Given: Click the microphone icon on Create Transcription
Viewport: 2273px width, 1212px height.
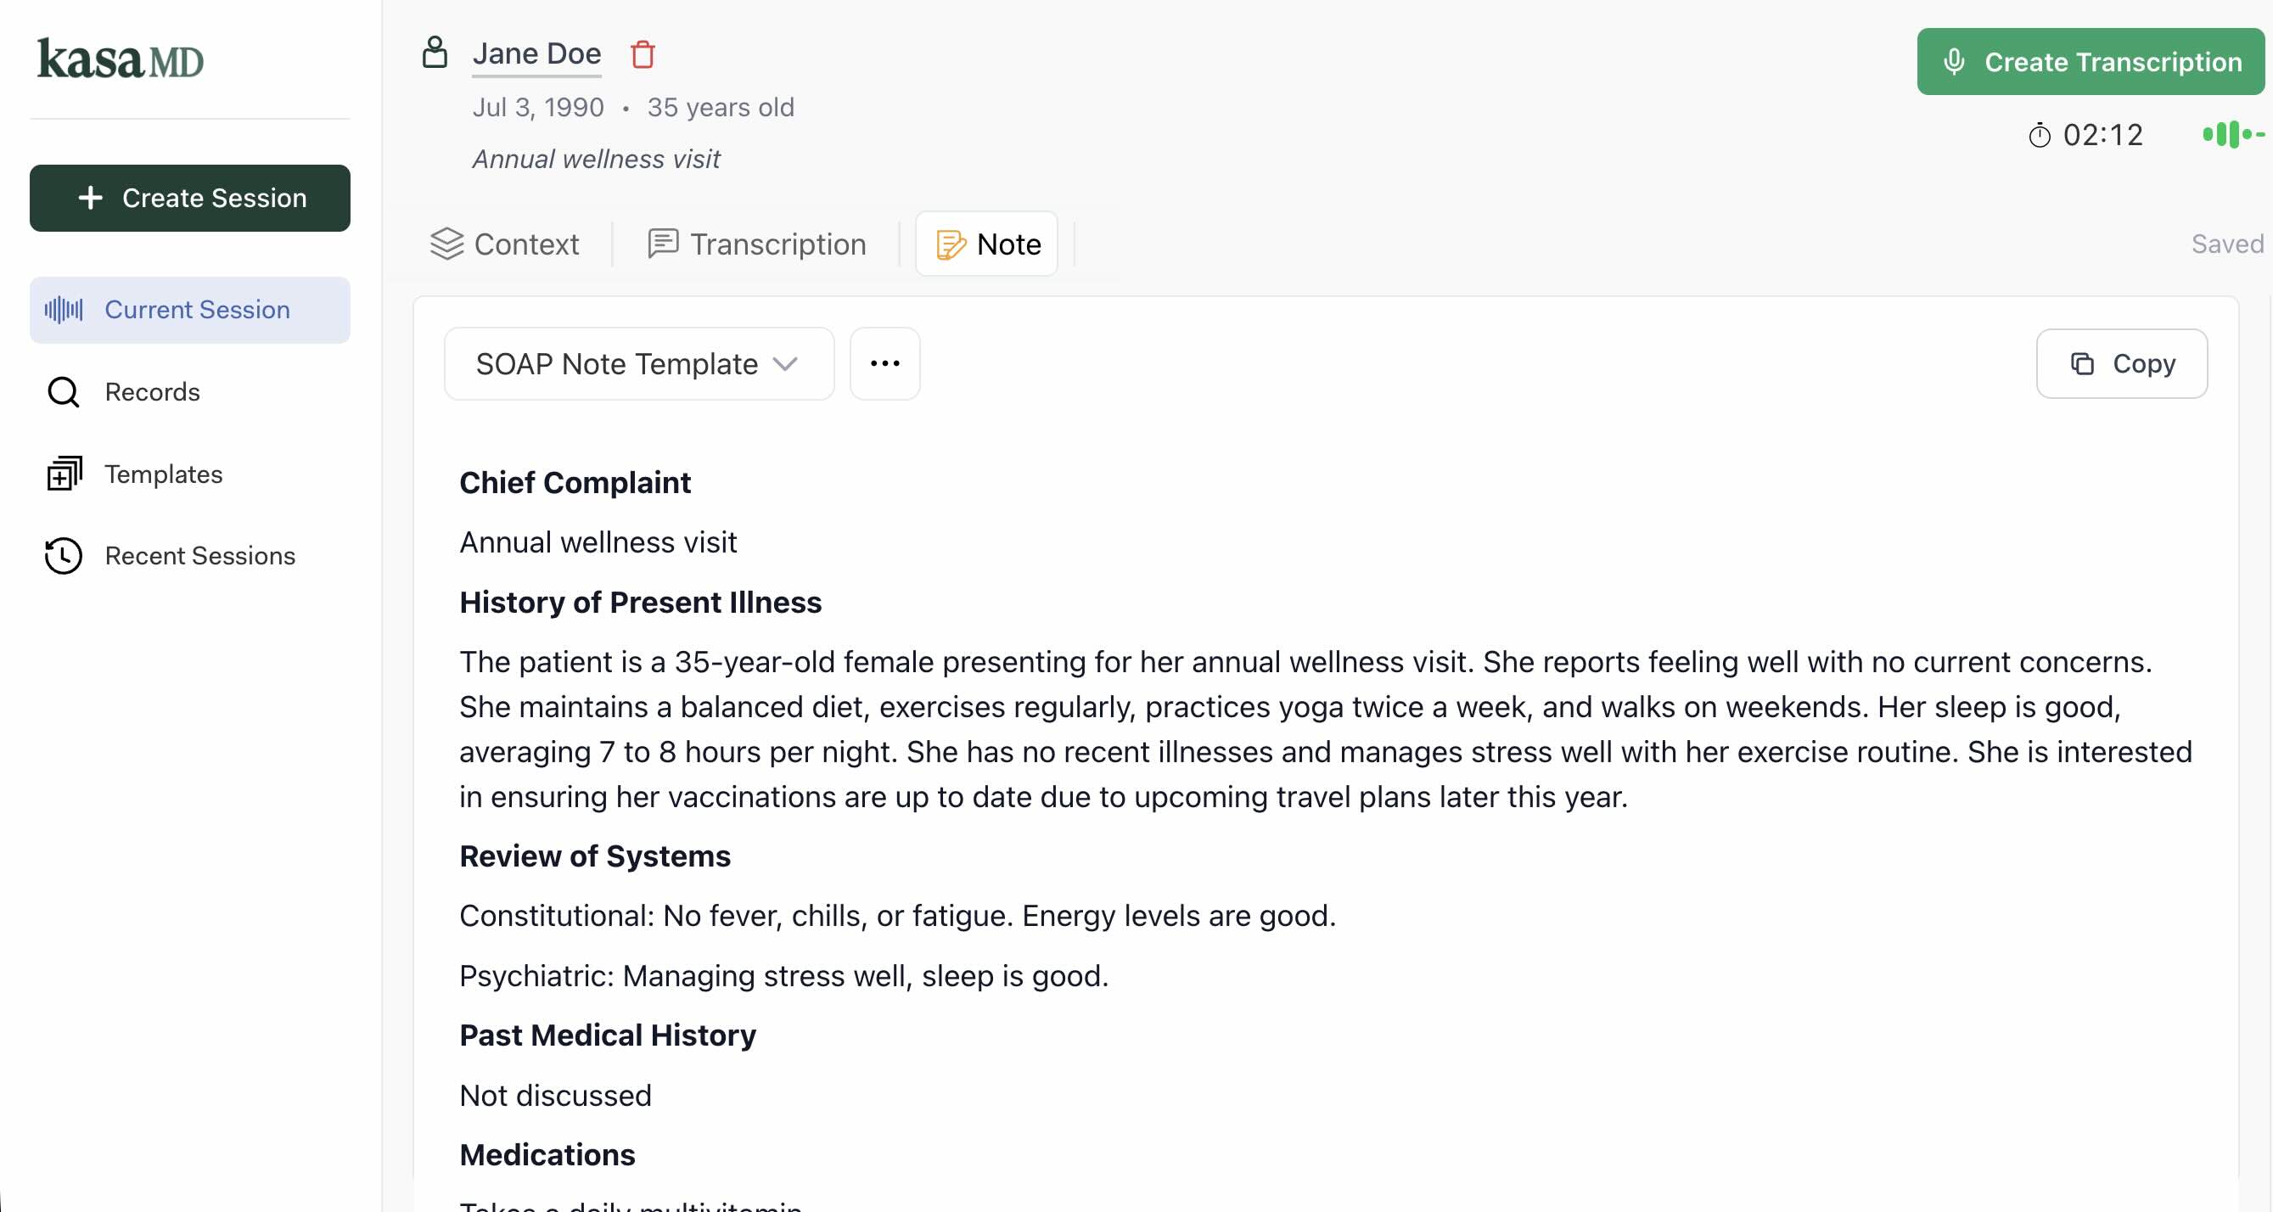Looking at the screenshot, I should click(x=1955, y=62).
